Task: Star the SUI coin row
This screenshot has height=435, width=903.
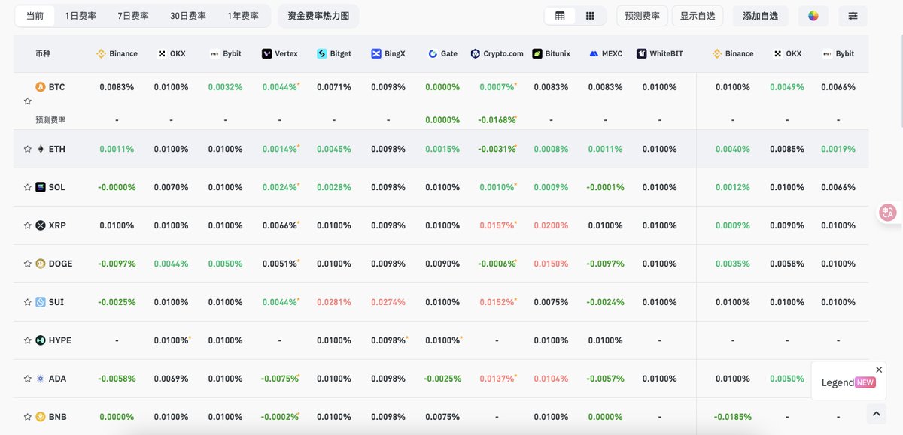Action: point(28,302)
